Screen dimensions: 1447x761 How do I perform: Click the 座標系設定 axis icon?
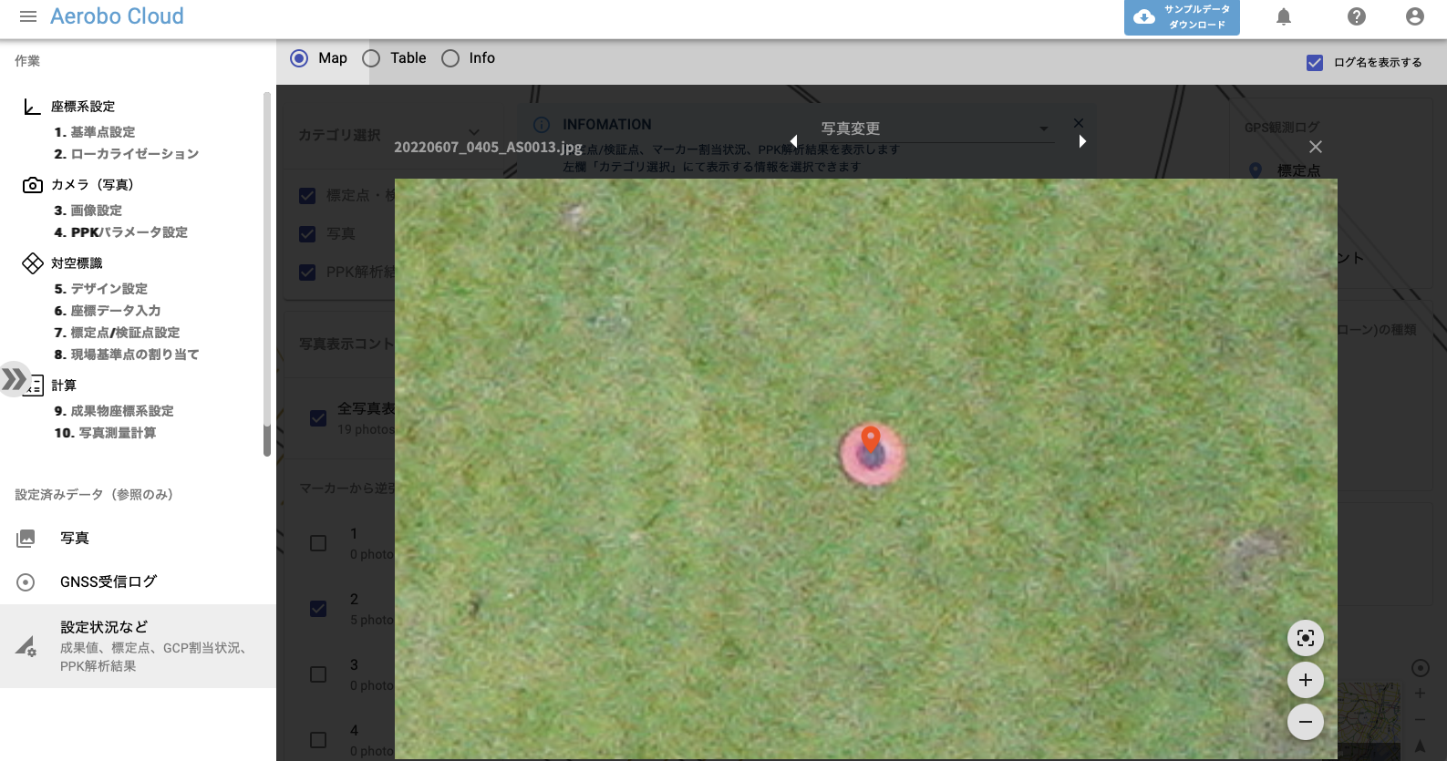coord(32,107)
